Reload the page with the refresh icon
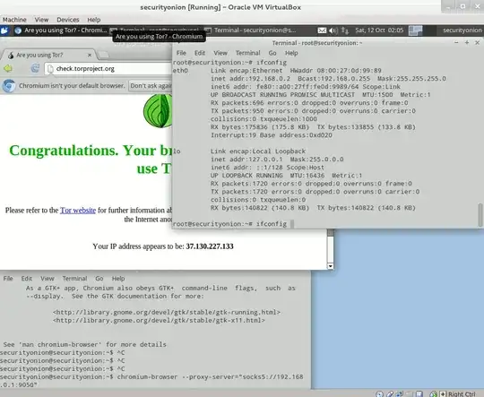This screenshot has height=397, width=484. pos(35,68)
